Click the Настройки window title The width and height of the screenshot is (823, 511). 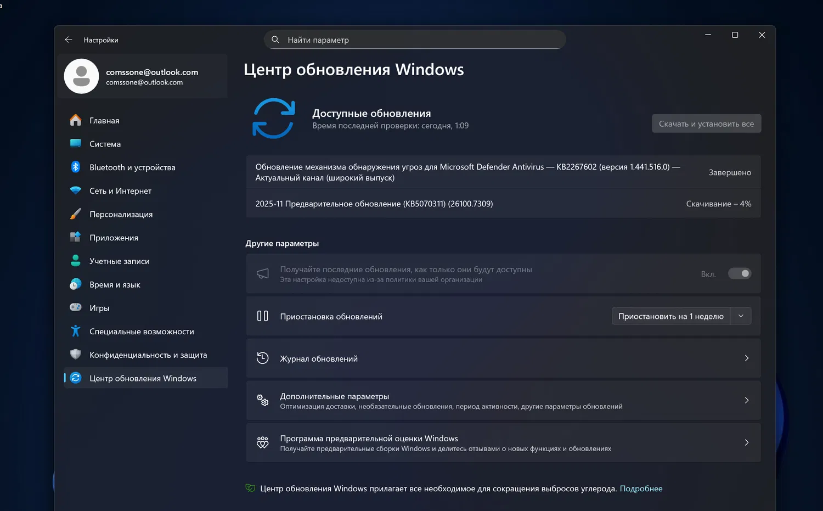click(x=101, y=40)
